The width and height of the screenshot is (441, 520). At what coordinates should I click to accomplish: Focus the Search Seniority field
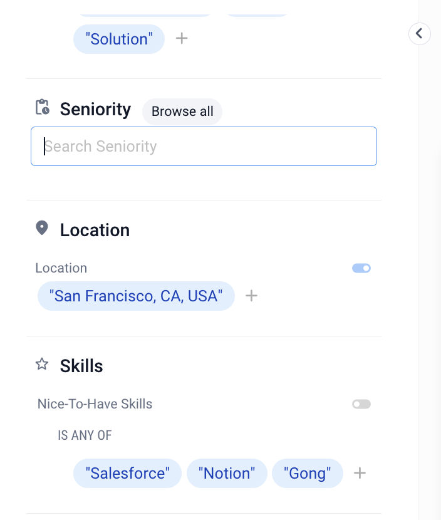coord(204,147)
